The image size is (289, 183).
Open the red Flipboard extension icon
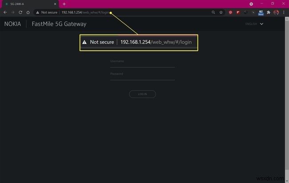coord(238,12)
